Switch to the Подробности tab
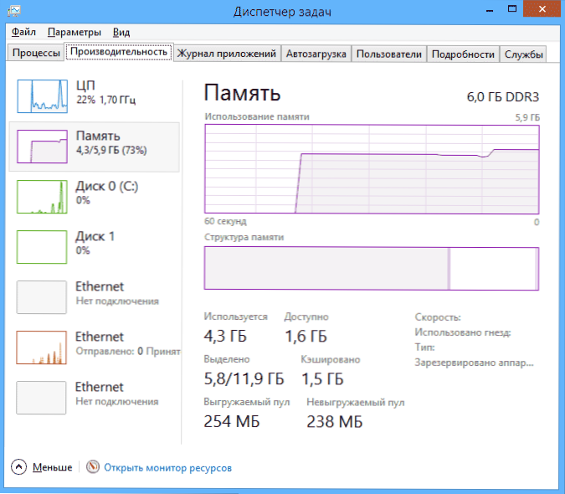The height and width of the screenshot is (494, 565). pyautogui.click(x=463, y=54)
